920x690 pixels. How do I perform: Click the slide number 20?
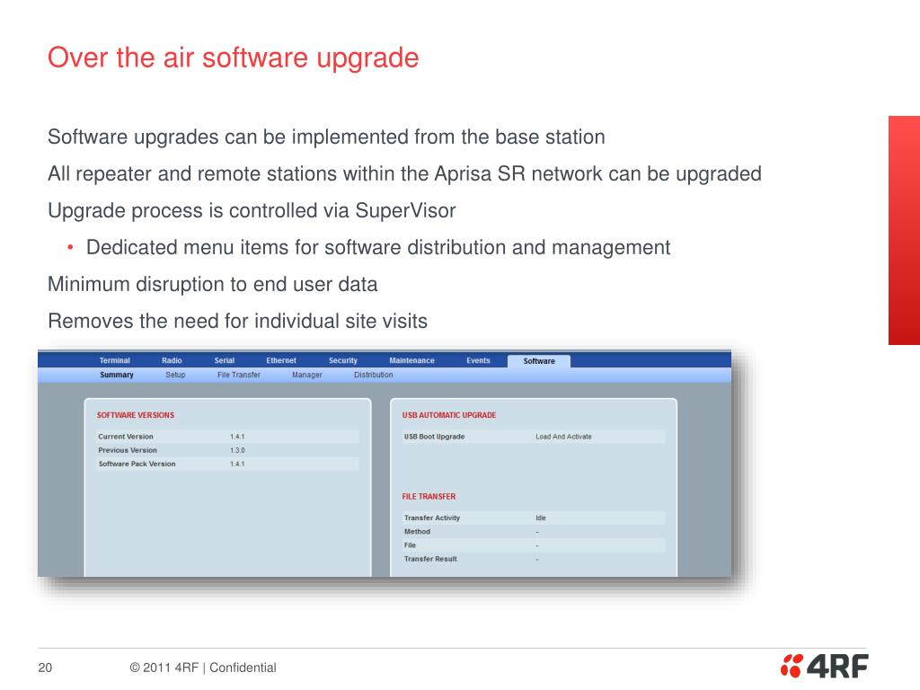[x=45, y=668]
